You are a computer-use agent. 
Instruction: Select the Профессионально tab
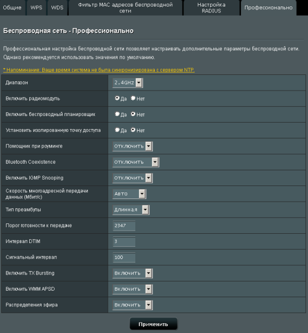268,8
